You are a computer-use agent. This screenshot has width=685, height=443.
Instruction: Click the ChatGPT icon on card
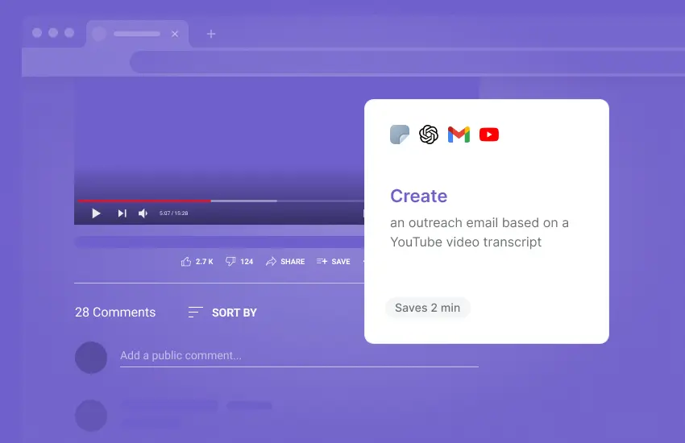[x=429, y=135]
